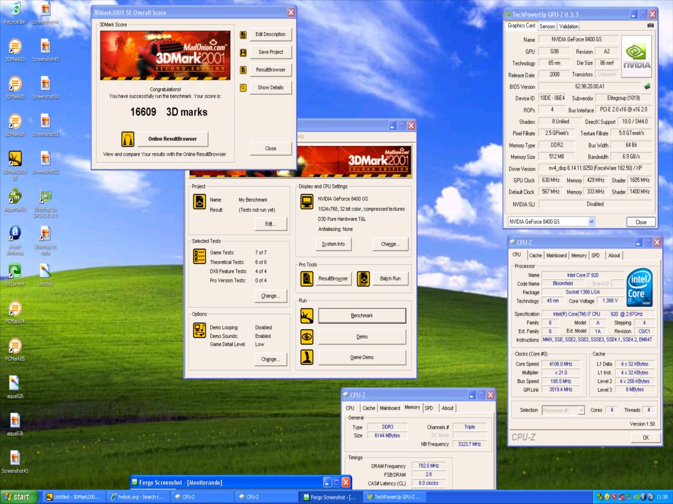
Task: Click OK in the CPU-Z processor window
Action: [646, 437]
